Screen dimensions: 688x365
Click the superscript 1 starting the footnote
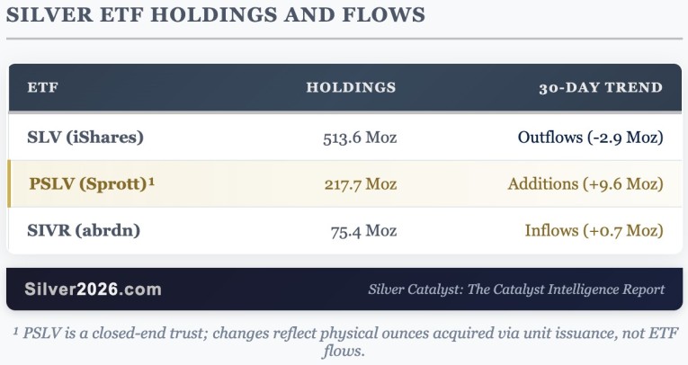pos(16,330)
